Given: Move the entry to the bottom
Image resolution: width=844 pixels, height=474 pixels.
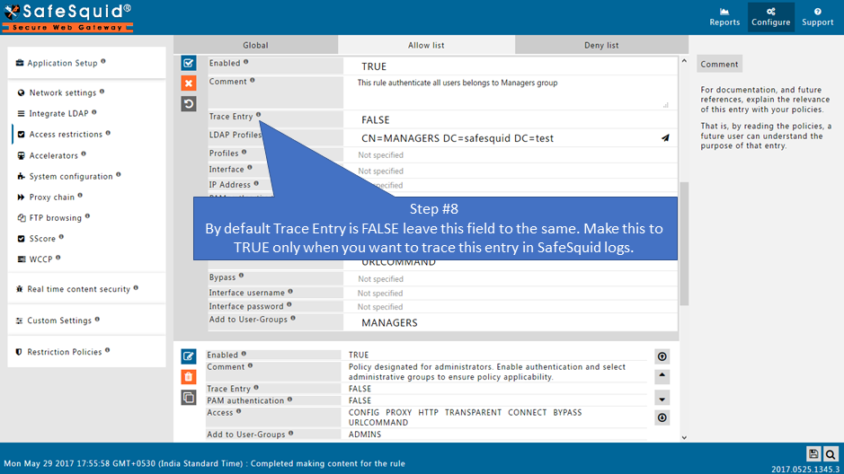Looking at the screenshot, I should 662,417.
